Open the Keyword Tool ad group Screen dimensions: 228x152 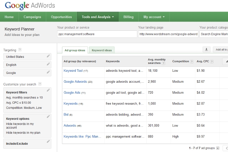[x=73, y=71]
